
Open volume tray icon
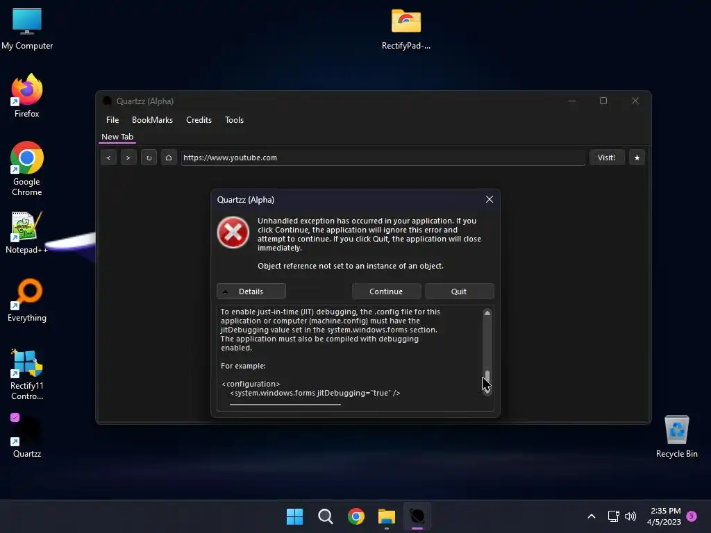point(630,516)
